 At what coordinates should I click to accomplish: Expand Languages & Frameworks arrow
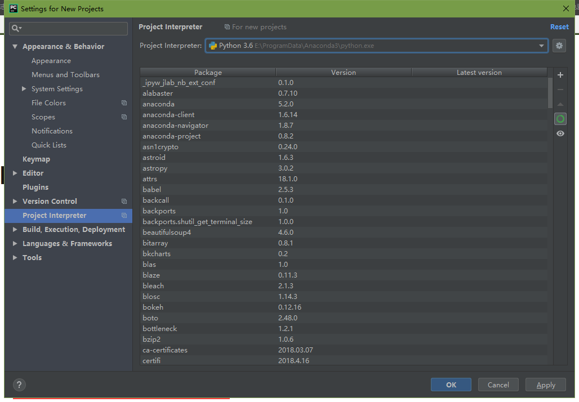point(15,243)
